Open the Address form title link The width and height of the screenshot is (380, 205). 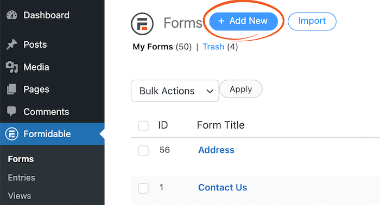point(216,150)
